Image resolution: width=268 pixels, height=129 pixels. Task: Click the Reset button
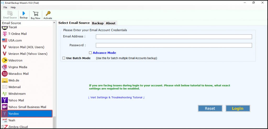click(210, 109)
